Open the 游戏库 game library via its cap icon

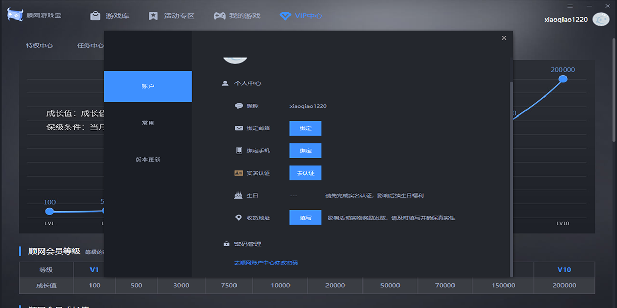[x=95, y=15]
